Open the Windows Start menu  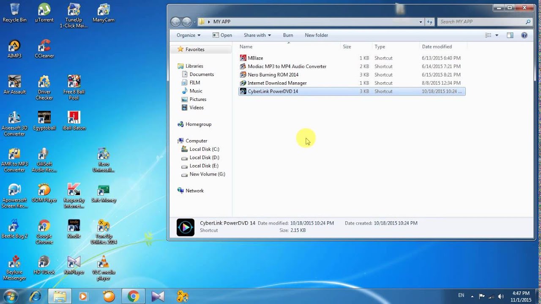pyautogui.click(x=10, y=296)
